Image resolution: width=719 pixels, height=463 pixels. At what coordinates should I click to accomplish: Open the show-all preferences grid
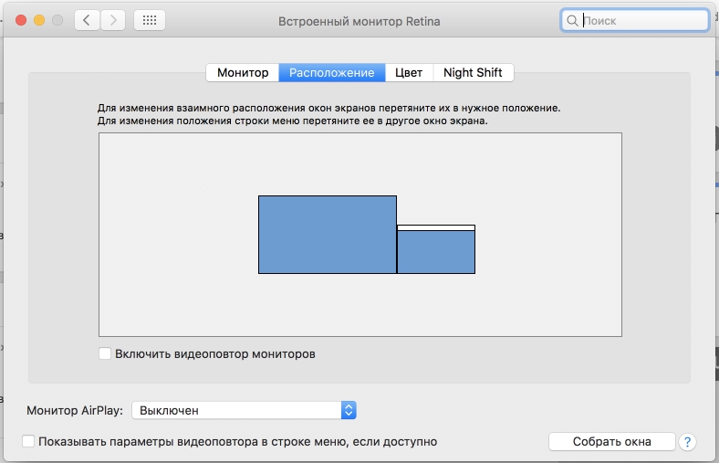pos(150,20)
